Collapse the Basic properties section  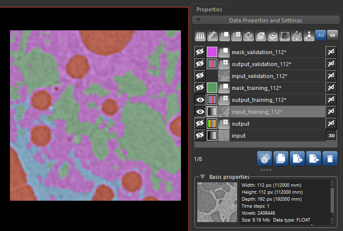pyautogui.click(x=203, y=177)
